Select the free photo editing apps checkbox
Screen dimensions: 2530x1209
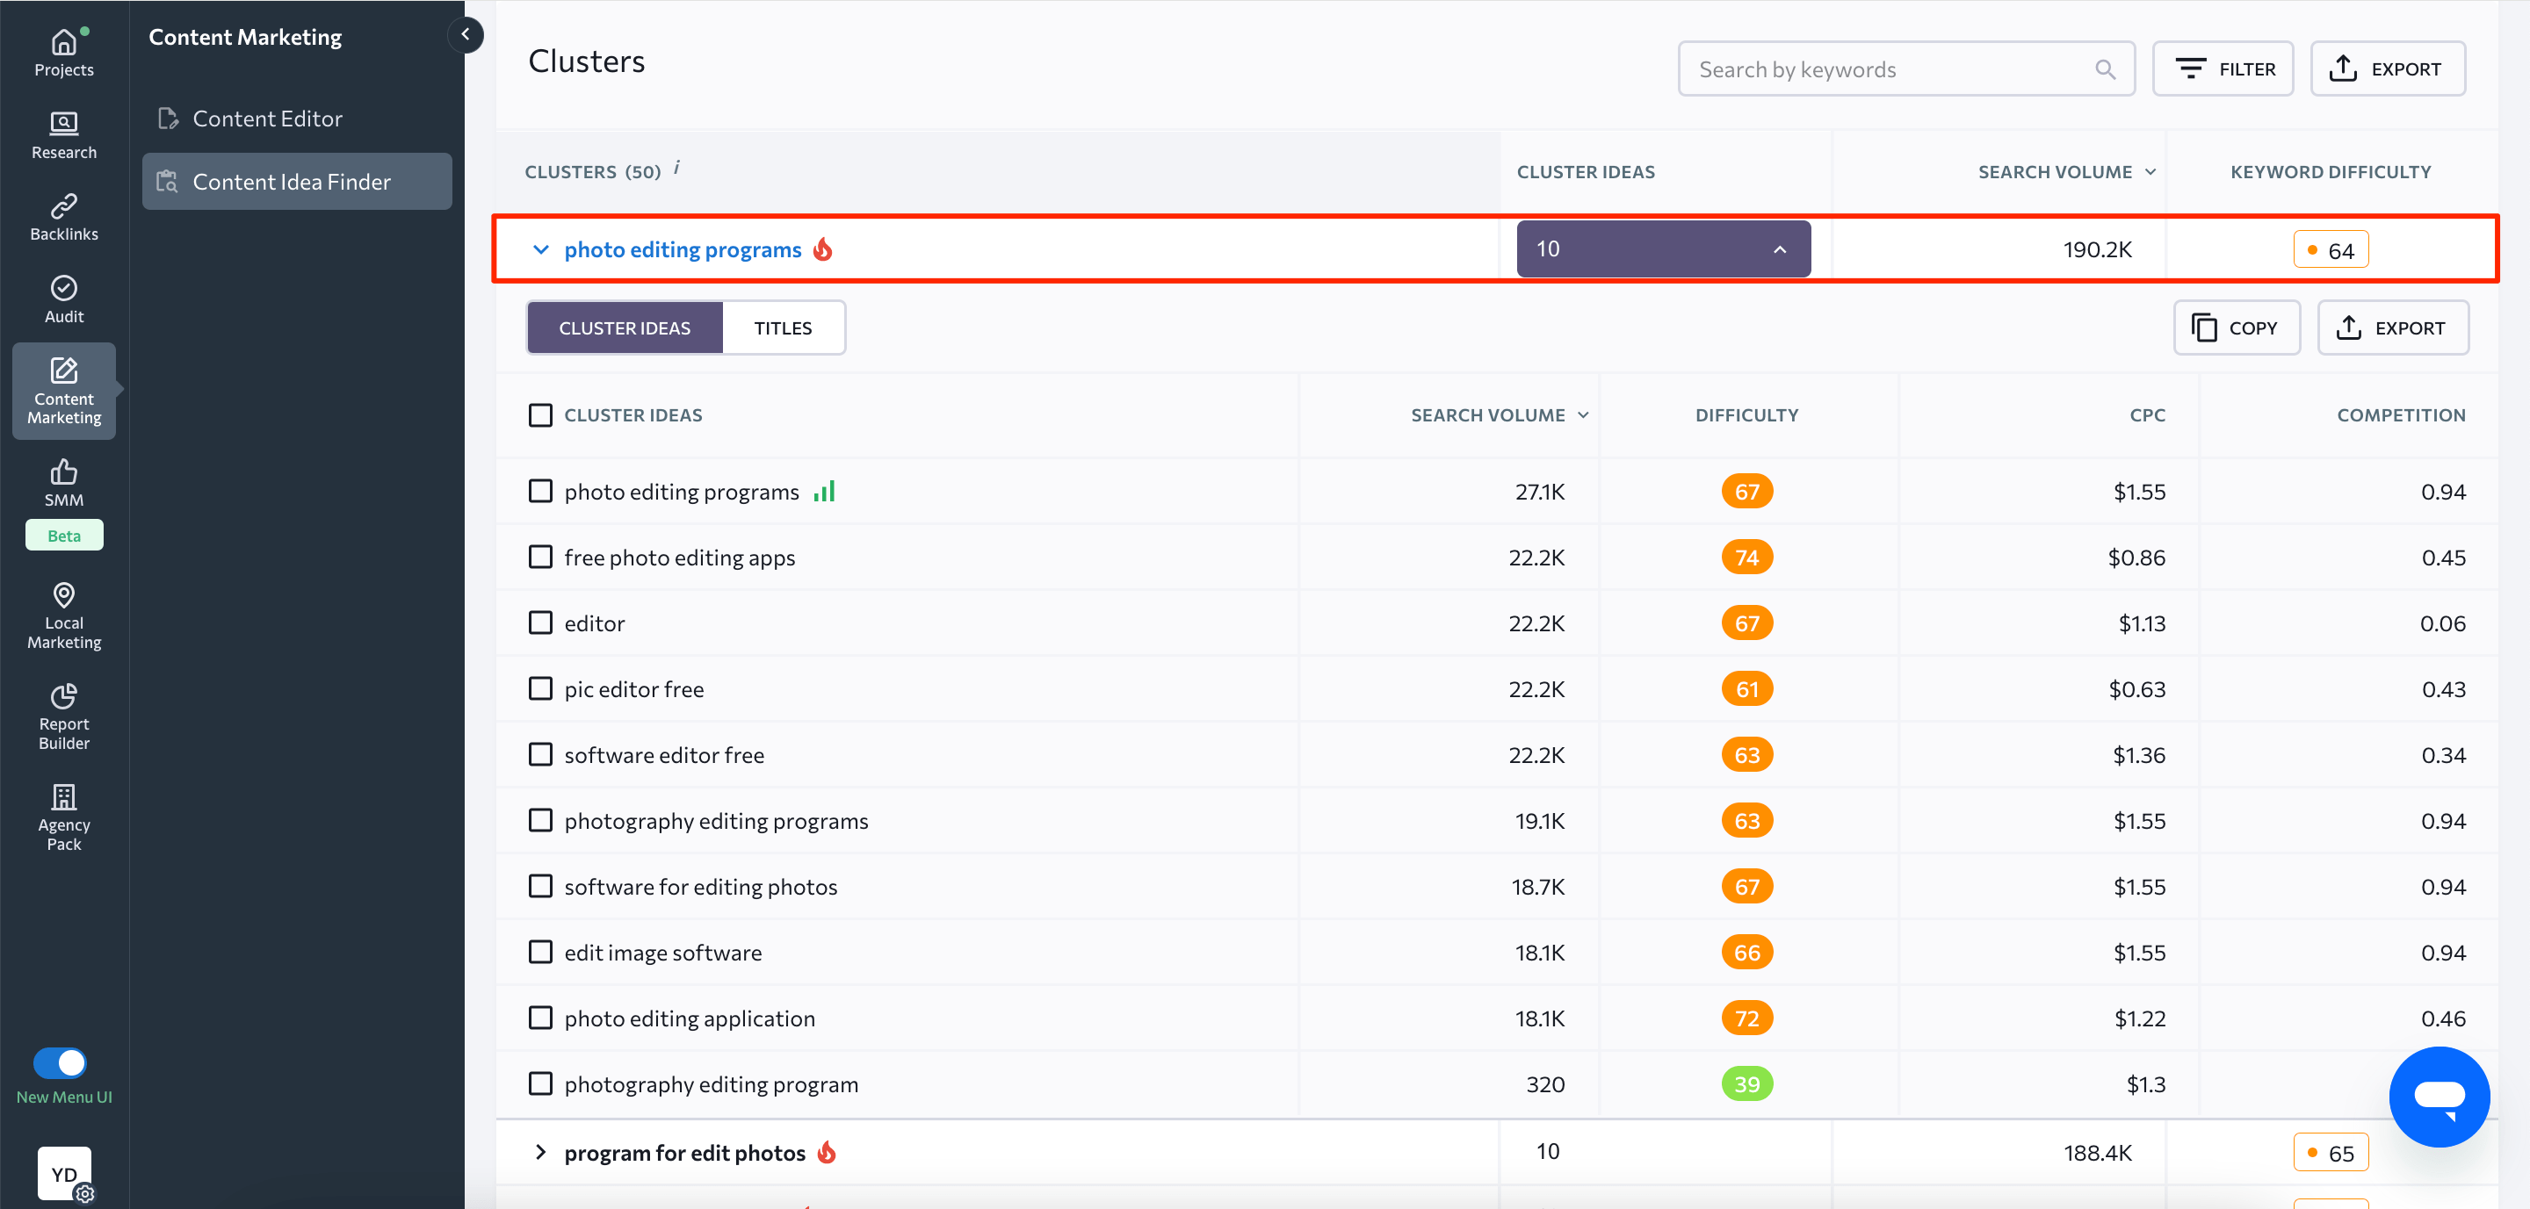tap(540, 557)
